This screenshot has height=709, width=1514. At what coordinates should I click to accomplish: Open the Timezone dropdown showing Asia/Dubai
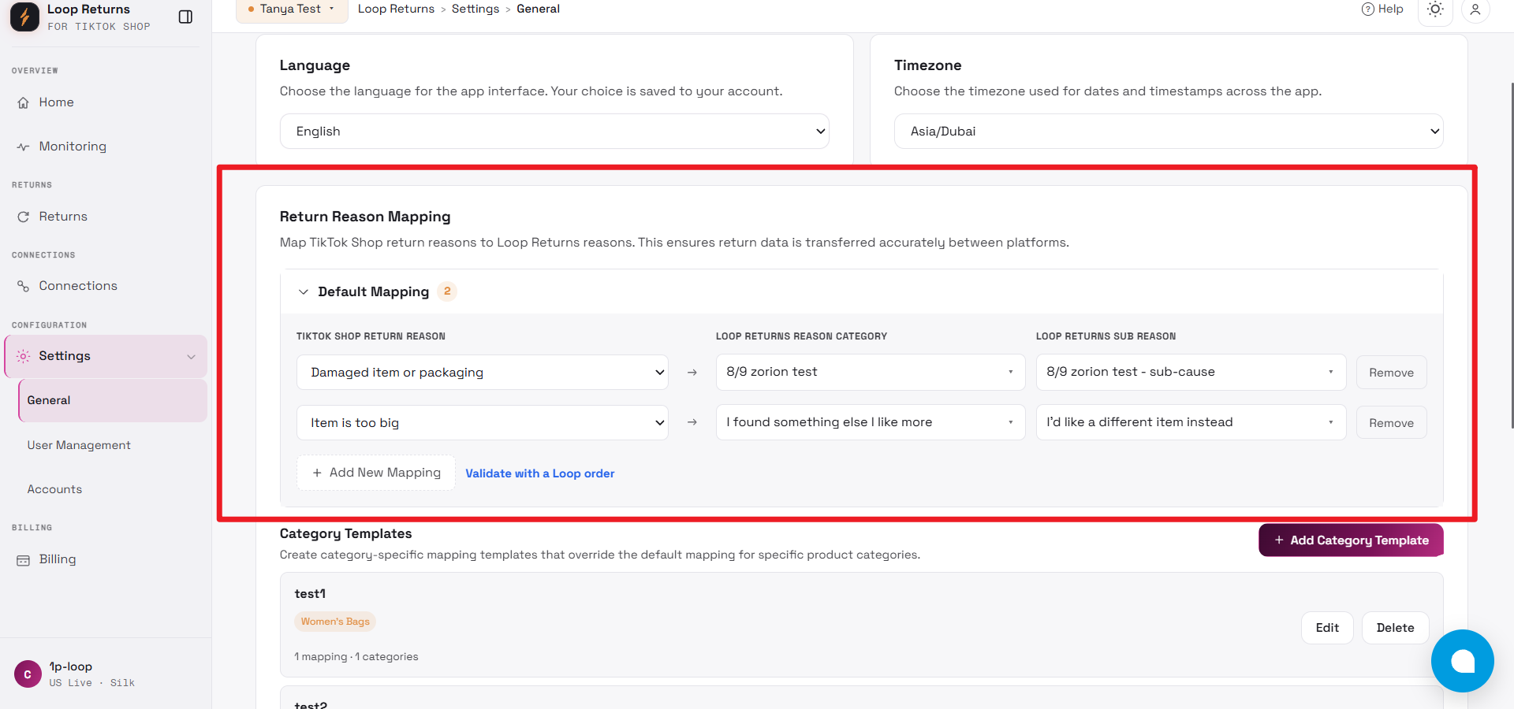(x=1169, y=132)
